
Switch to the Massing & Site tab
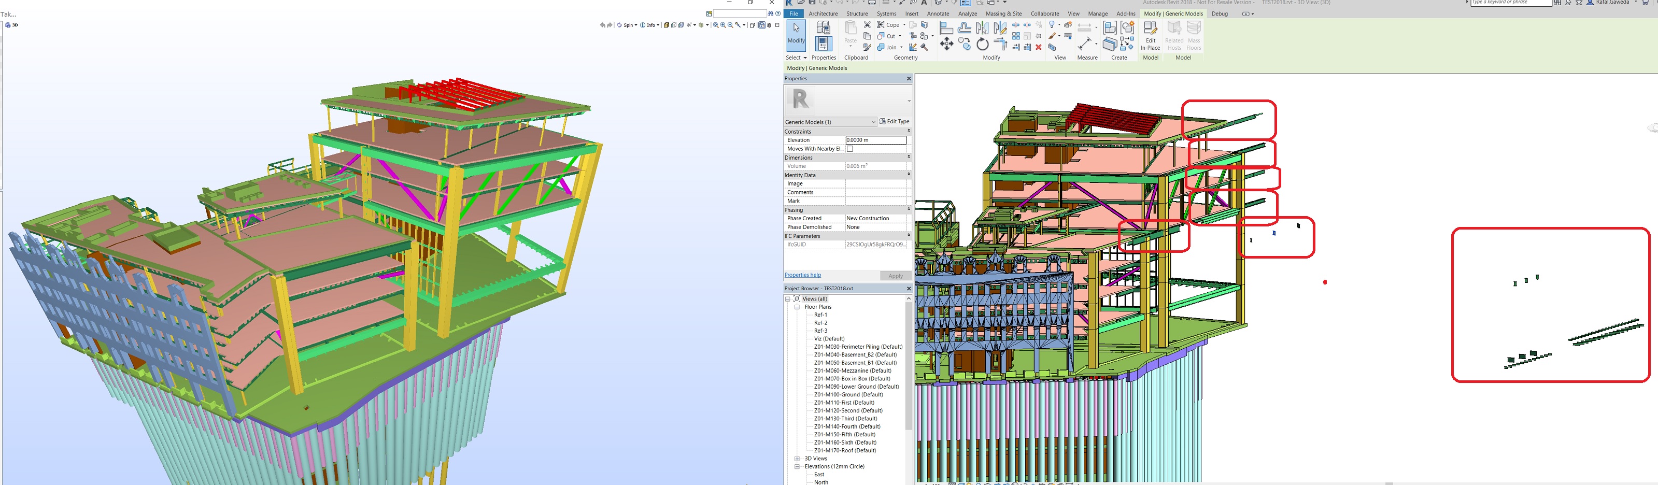[1003, 13]
